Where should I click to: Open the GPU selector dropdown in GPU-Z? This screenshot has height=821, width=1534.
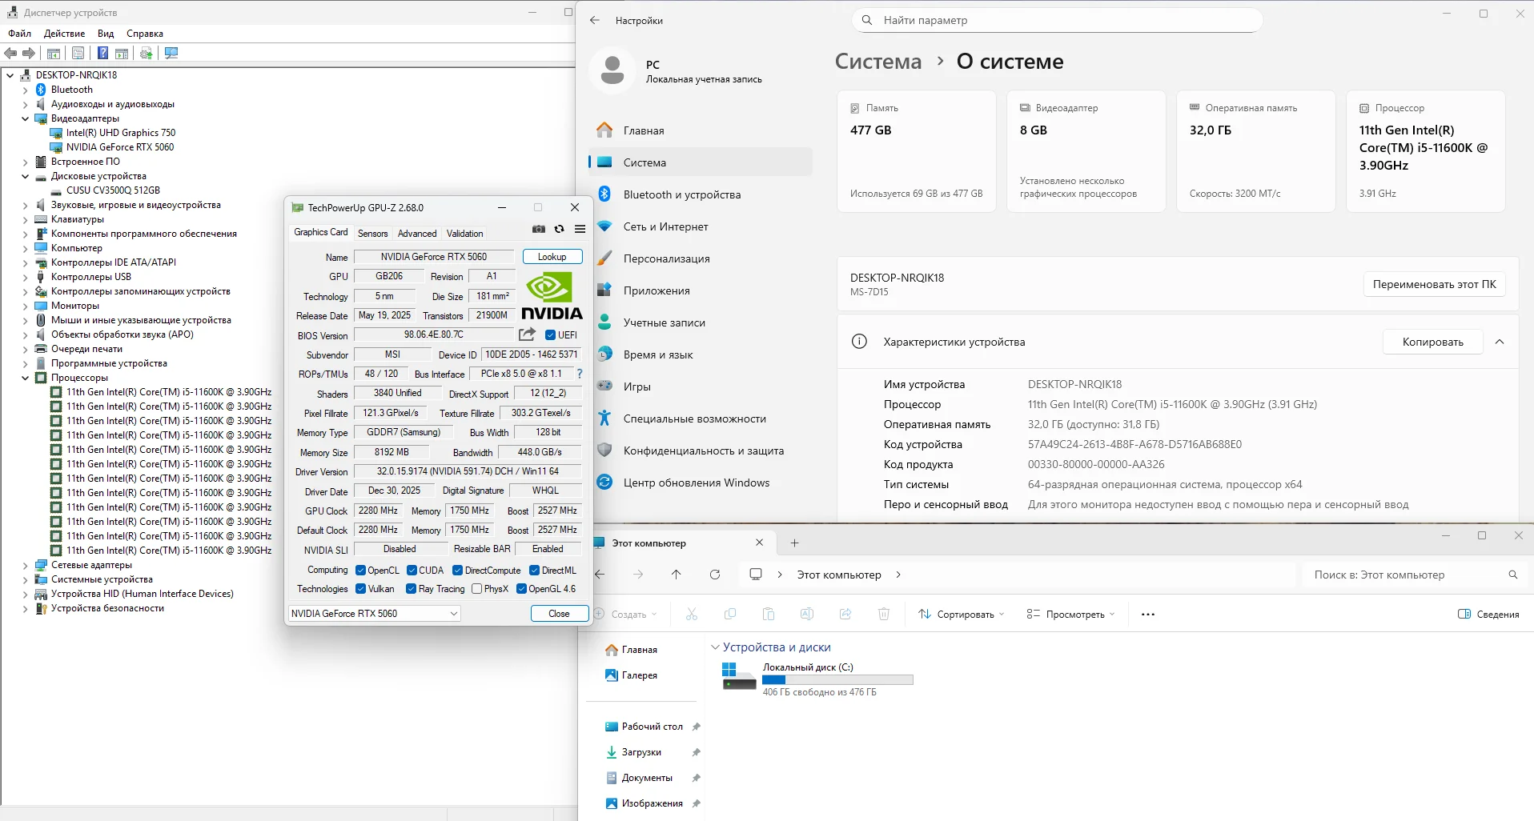pos(374,614)
